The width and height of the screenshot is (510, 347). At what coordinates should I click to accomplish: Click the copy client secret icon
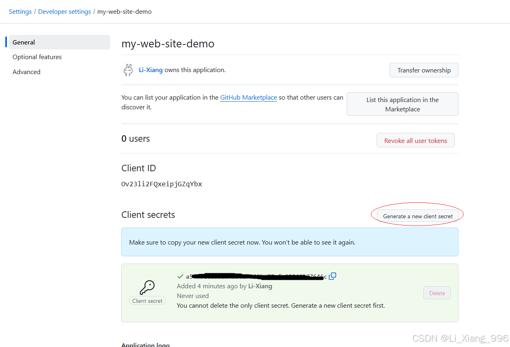332,276
